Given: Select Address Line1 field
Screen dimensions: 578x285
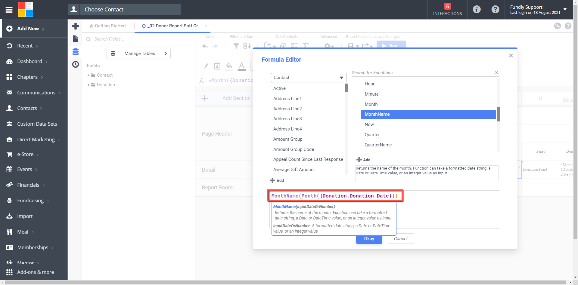Looking at the screenshot, I should [x=287, y=99].
